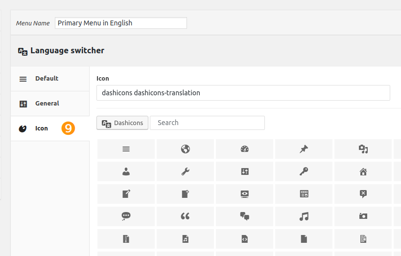
Task: Focus the icon Search field
Action: tap(207, 123)
